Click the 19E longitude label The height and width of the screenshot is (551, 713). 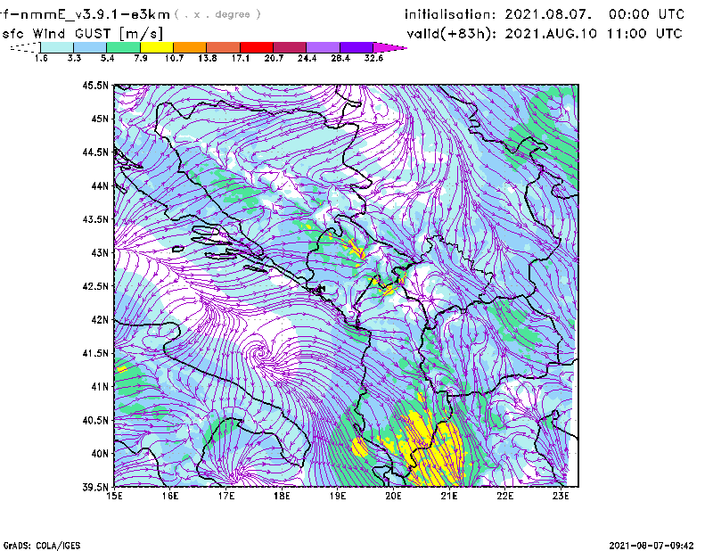pyautogui.click(x=338, y=496)
